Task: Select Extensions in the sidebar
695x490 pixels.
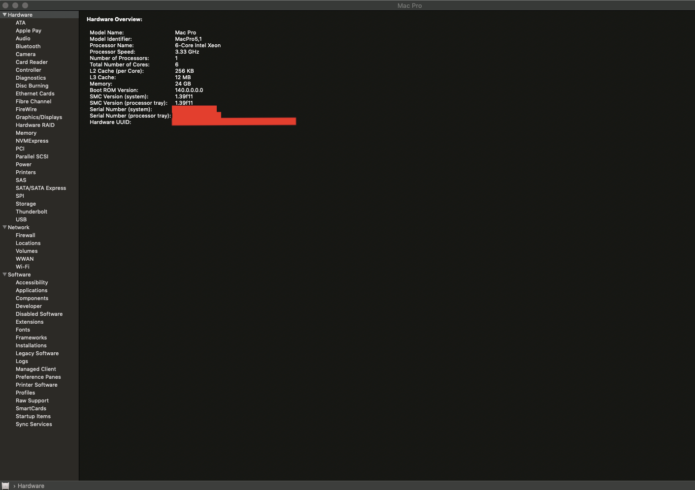Action: coord(30,322)
